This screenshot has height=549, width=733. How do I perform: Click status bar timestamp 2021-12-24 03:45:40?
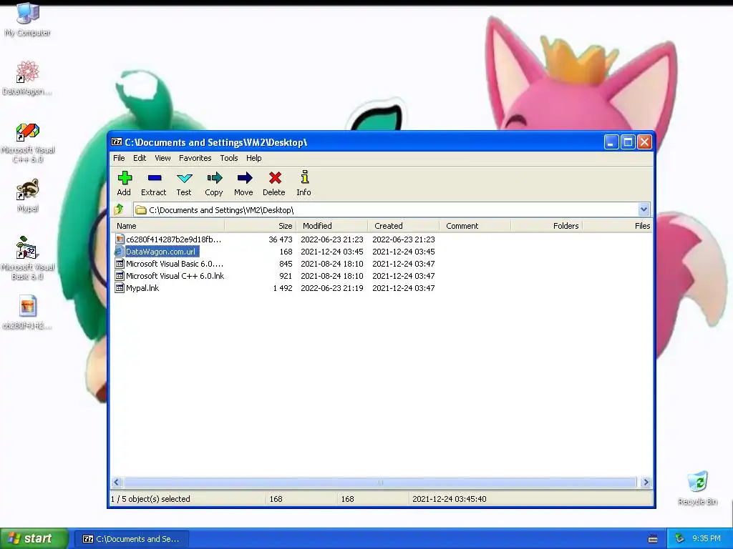coord(450,498)
